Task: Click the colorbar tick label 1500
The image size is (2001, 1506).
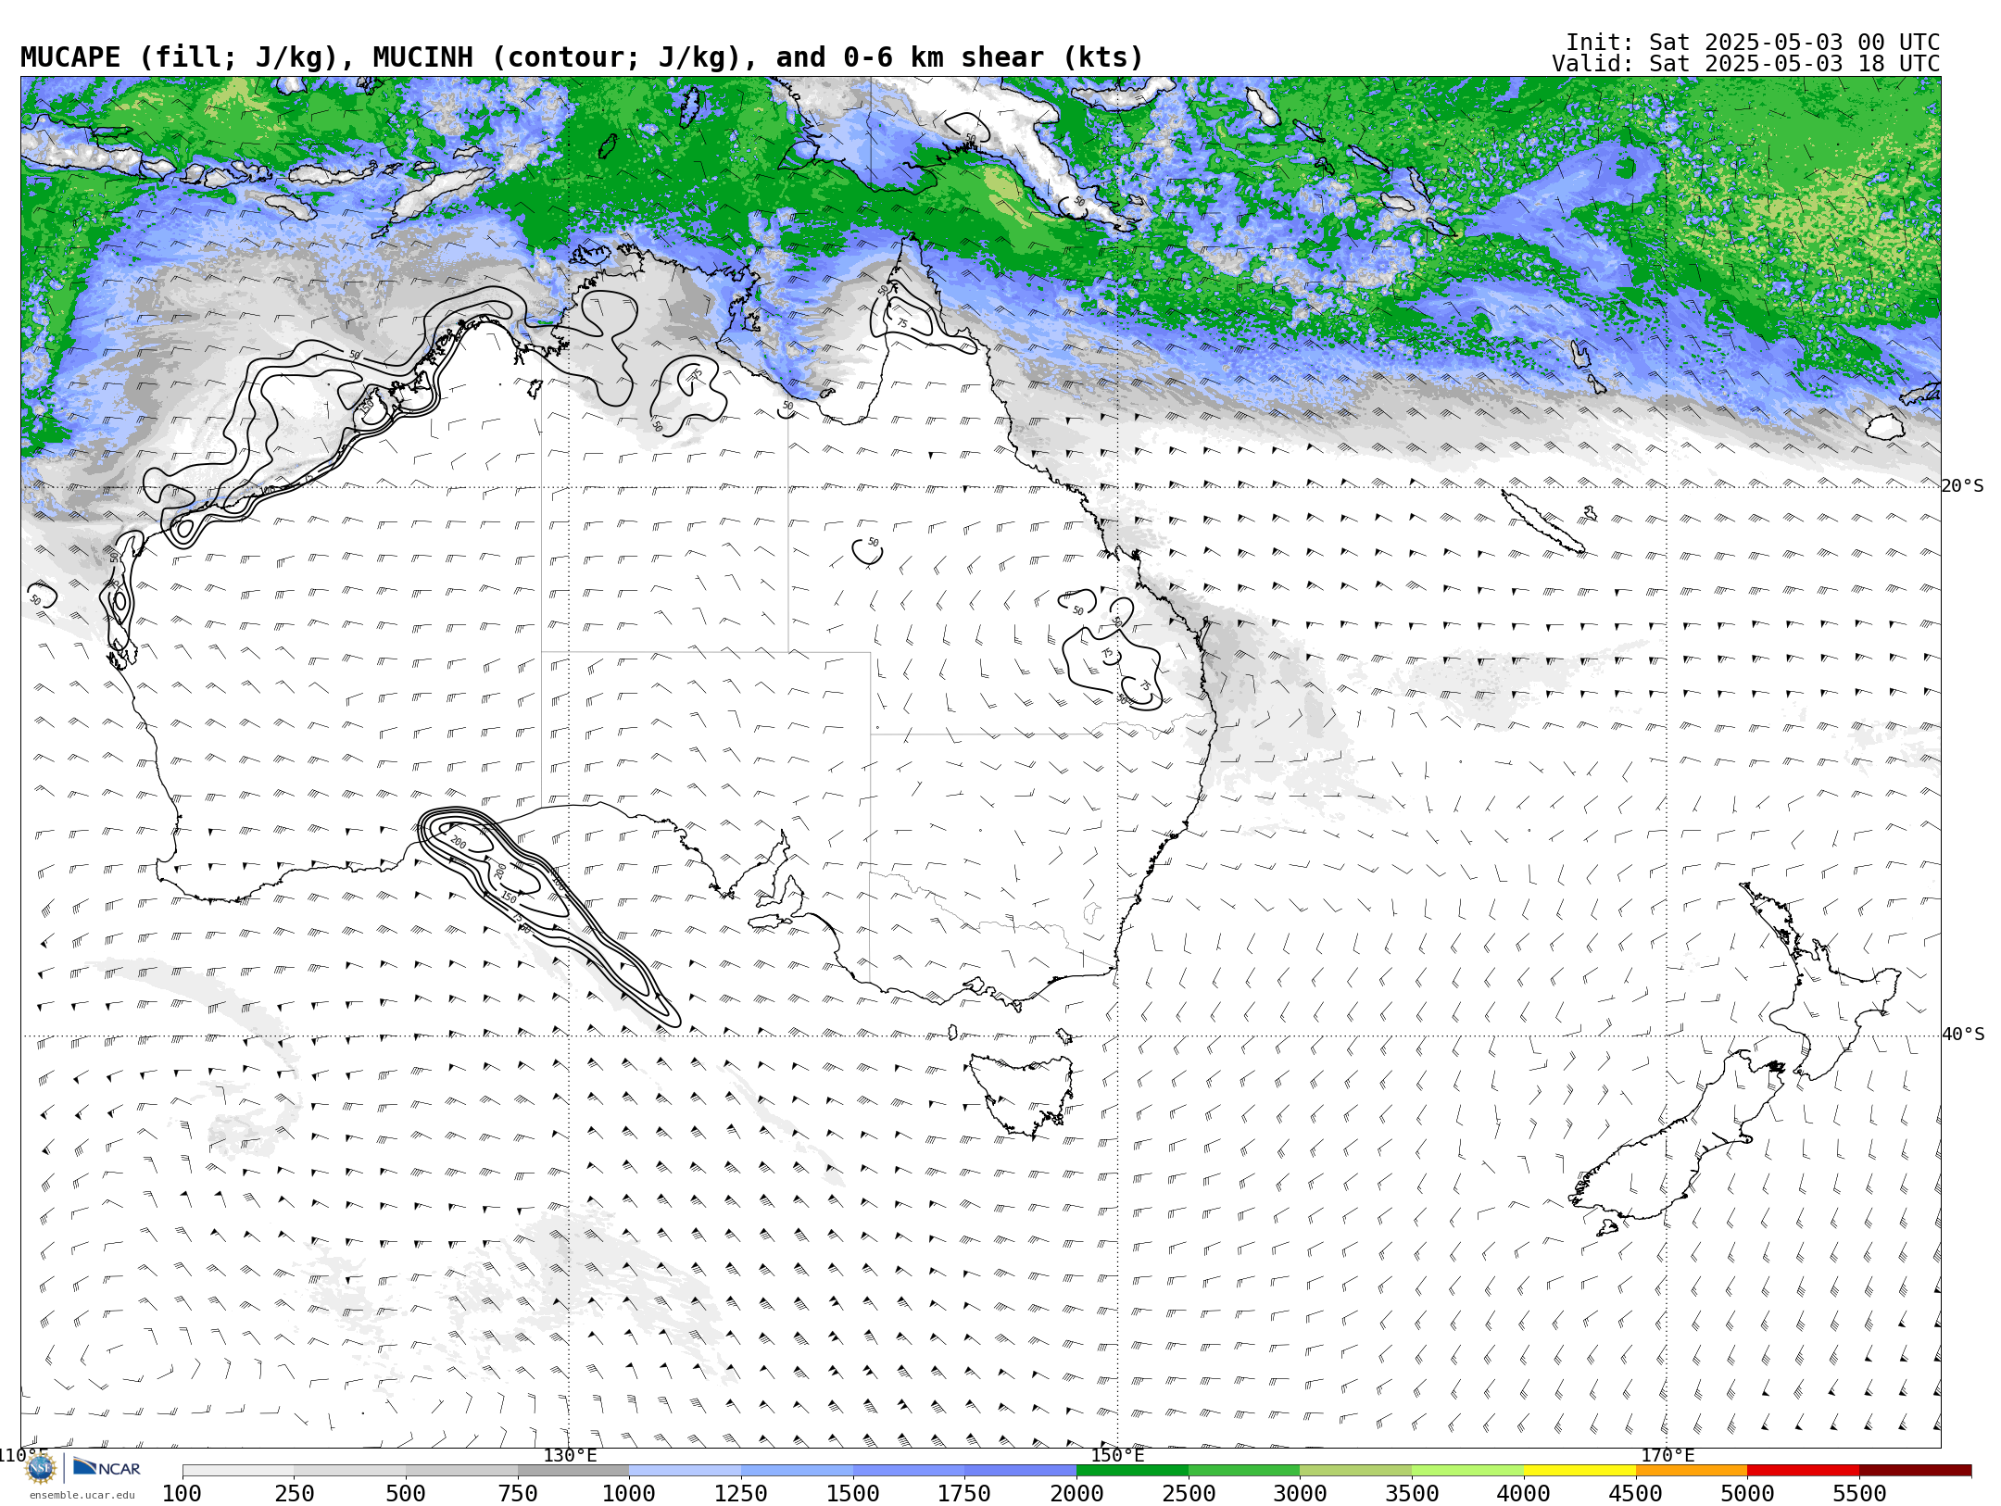Action: [853, 1493]
